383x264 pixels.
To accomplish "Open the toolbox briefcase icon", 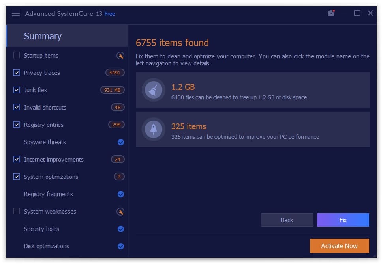I will point(331,13).
